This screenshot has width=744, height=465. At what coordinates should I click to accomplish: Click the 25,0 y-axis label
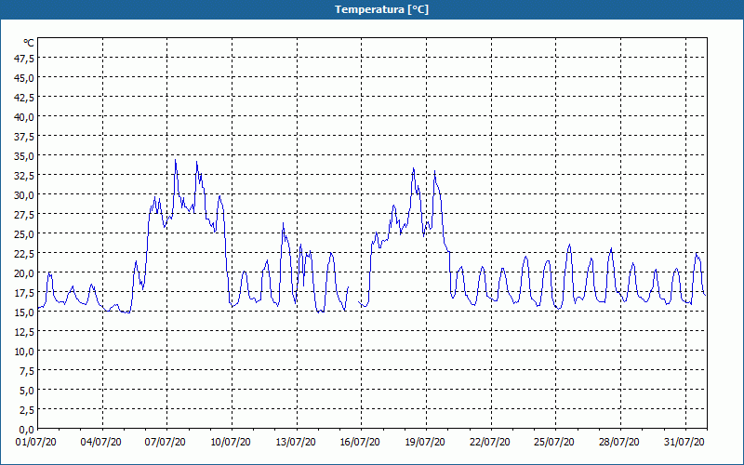click(x=25, y=234)
